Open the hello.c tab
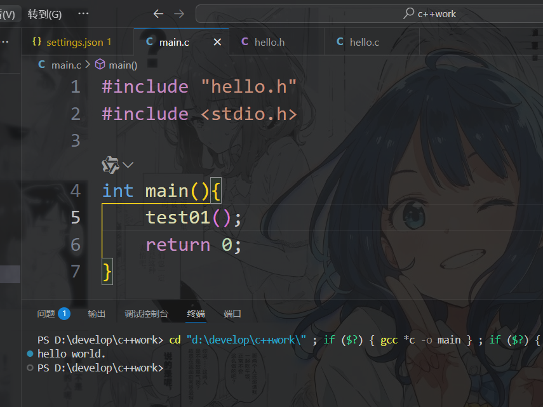Image resolution: width=543 pixels, height=407 pixels. (372, 42)
